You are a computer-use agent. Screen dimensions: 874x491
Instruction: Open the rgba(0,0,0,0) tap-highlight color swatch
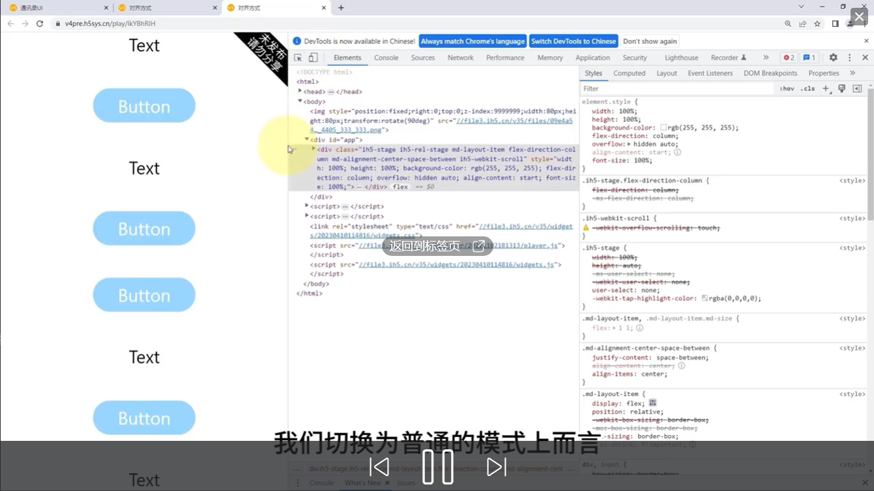pyautogui.click(x=705, y=298)
